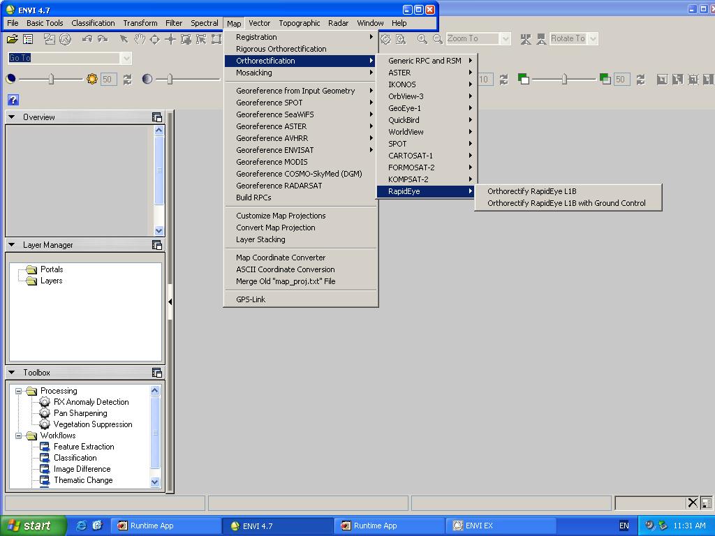This screenshot has height=536, width=715.
Task: Detach the Layer Manager panel
Action: 157,245
